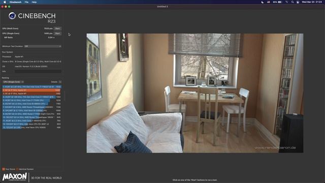This screenshot has width=325, height=183.
Task: Select the AMD Ryzen 7 1700X Eight-Core row
Action: tap(31, 114)
